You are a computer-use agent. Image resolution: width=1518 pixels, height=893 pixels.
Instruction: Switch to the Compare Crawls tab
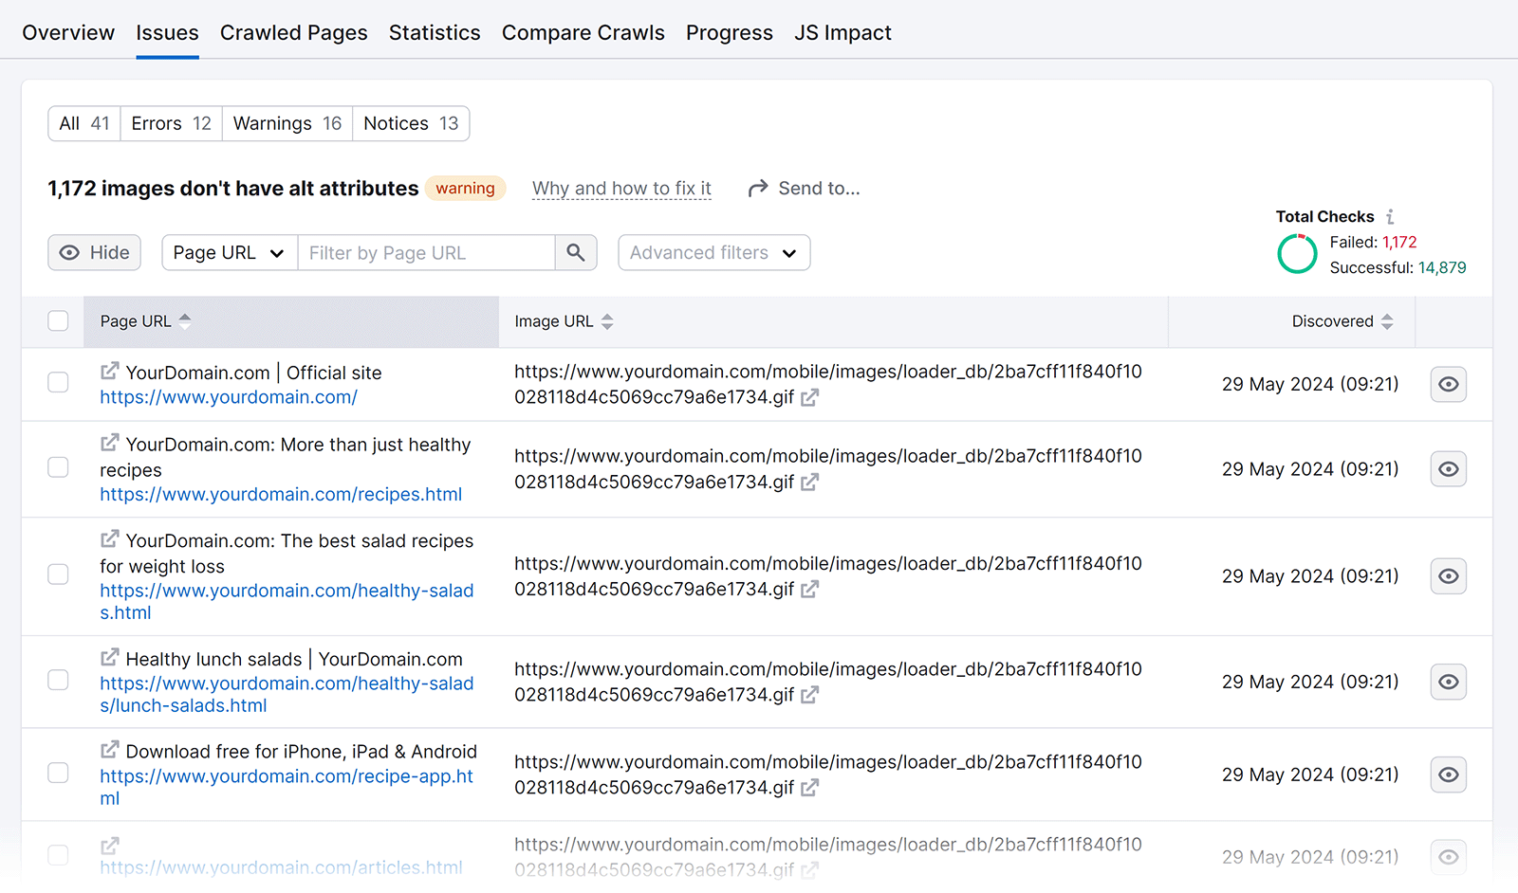click(583, 32)
